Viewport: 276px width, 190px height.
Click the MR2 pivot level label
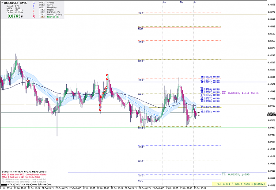pos(141,61)
